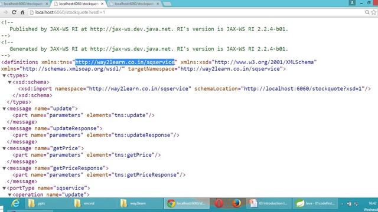Collapse the operation name="update" node
Viewport: 378px width, 212px height.
9,195
